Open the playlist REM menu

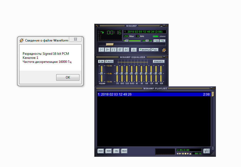tap(109, 151)
